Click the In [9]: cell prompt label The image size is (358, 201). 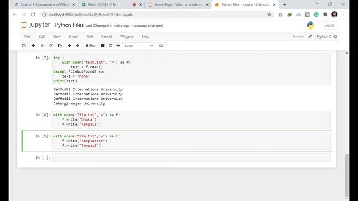(x=43, y=136)
